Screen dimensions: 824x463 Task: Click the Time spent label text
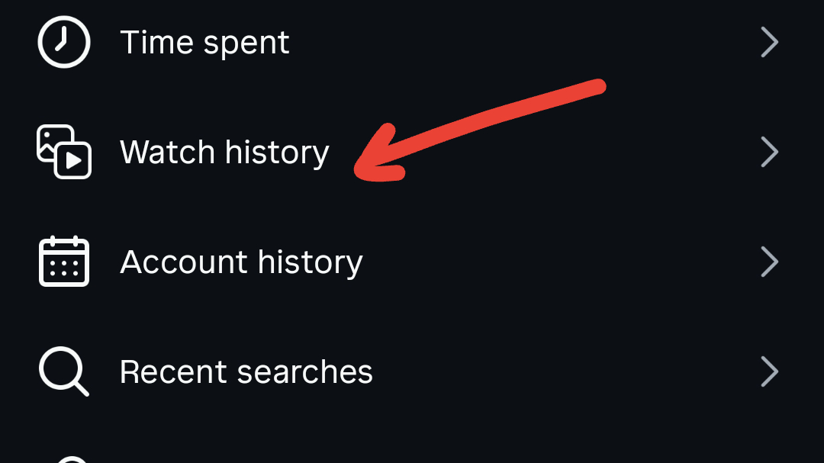point(204,42)
